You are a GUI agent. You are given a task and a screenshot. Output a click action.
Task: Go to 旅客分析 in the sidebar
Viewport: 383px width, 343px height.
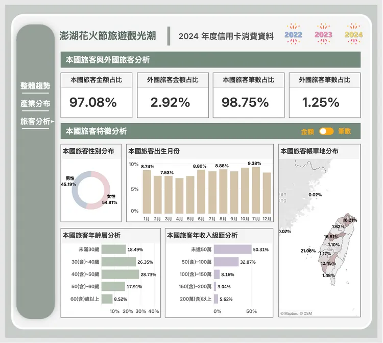click(x=35, y=122)
